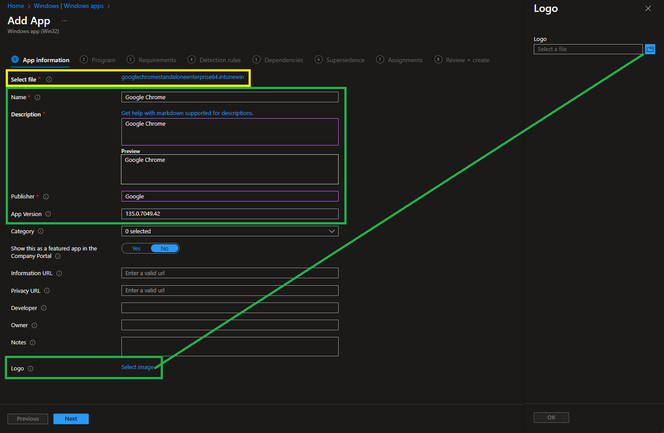This screenshot has width=664, height=433.
Task: Click the info icon next to Category
Action: point(41,231)
